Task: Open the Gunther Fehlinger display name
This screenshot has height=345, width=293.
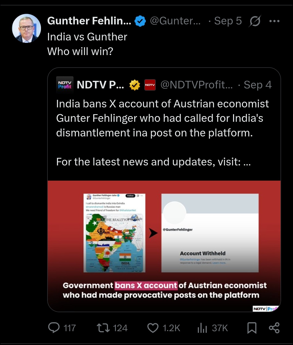Action: coord(89,21)
